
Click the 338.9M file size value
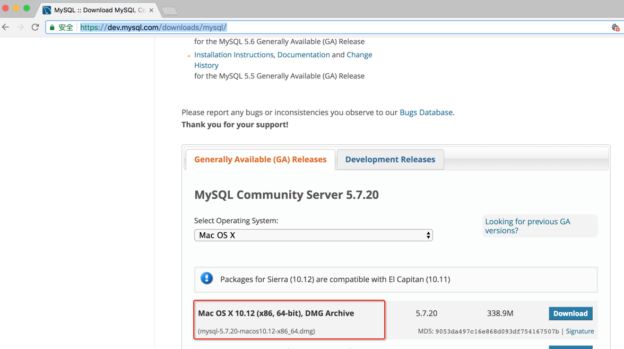[500, 313]
